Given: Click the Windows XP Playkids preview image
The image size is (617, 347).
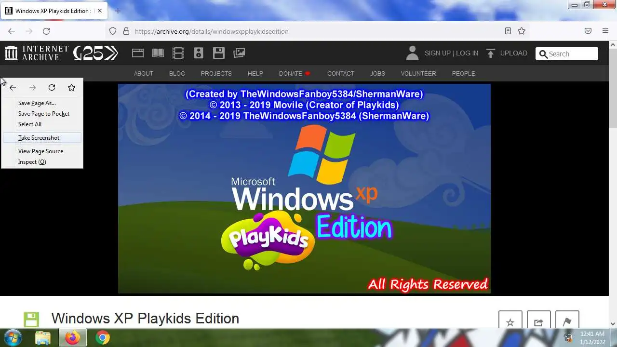Looking at the screenshot, I should click(304, 188).
